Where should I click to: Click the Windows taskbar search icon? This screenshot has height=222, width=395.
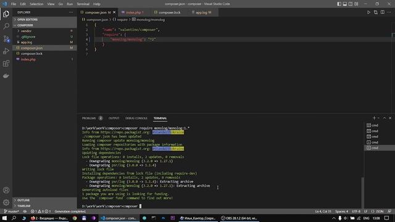coord(14,218)
